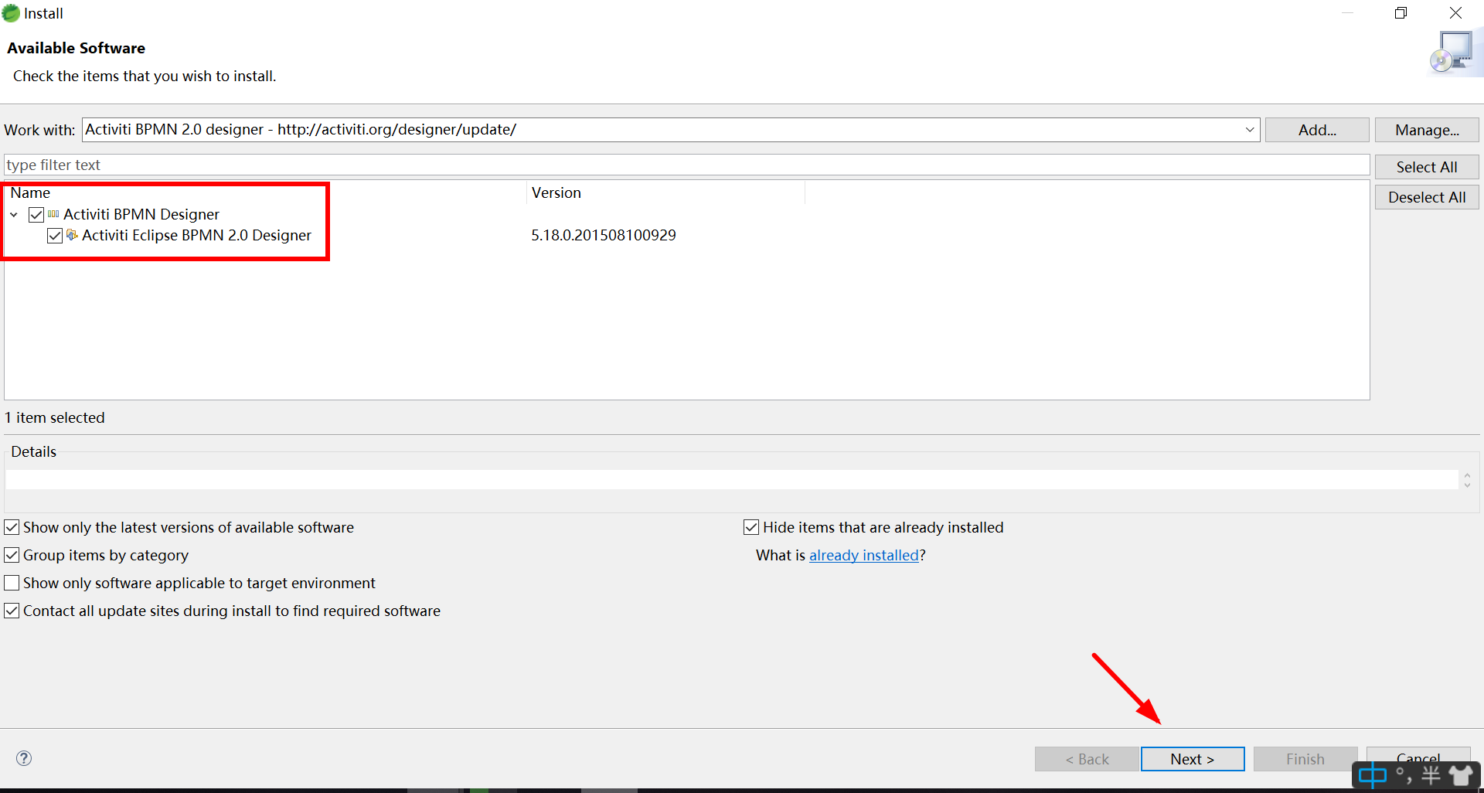This screenshot has width=1484, height=793.
Task: Open help via the question mark icon
Action: 24,758
